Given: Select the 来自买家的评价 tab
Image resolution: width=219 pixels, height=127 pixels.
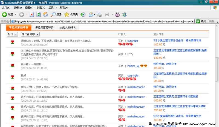Looking at the screenshot, I should (19, 28).
